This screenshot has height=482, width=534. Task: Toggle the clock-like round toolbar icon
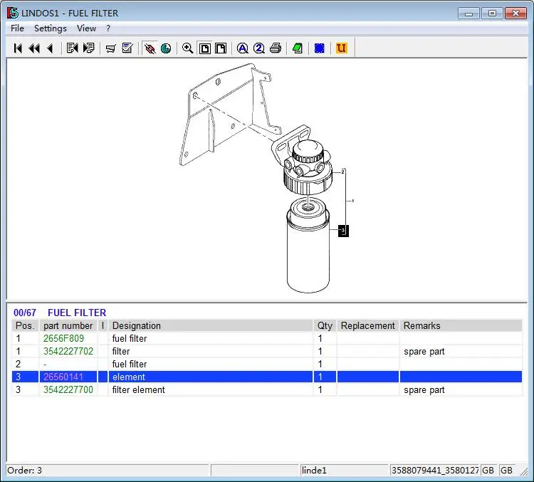click(x=166, y=48)
